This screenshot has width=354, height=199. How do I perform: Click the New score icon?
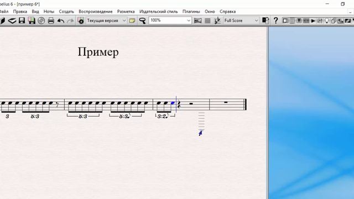click(2, 21)
